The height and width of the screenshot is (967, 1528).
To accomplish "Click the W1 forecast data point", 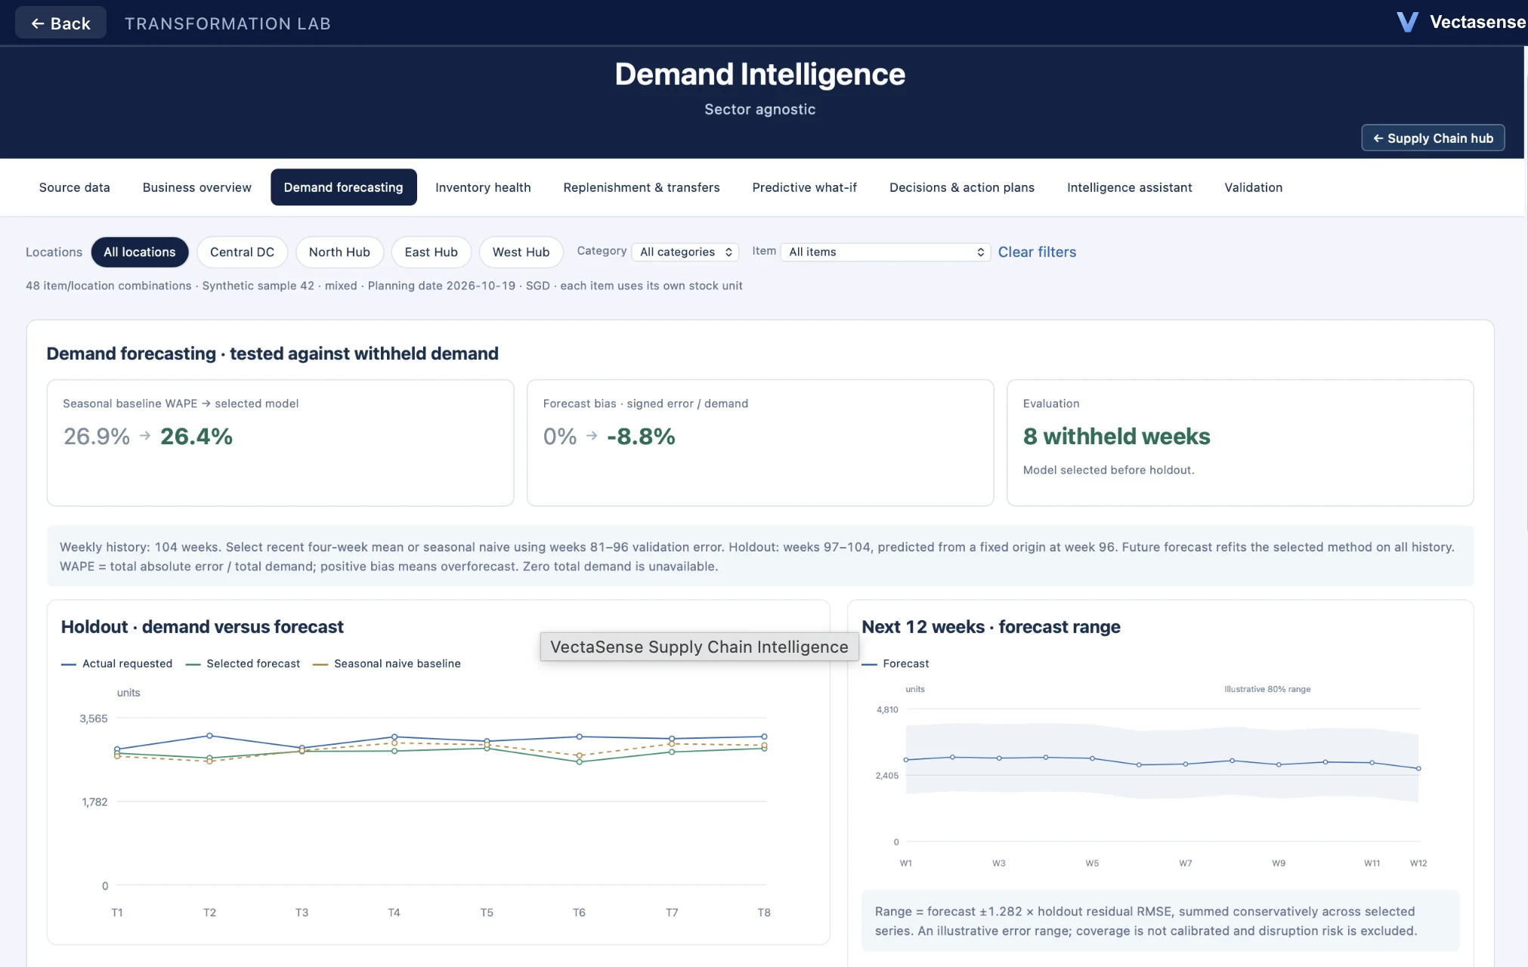I will (906, 760).
